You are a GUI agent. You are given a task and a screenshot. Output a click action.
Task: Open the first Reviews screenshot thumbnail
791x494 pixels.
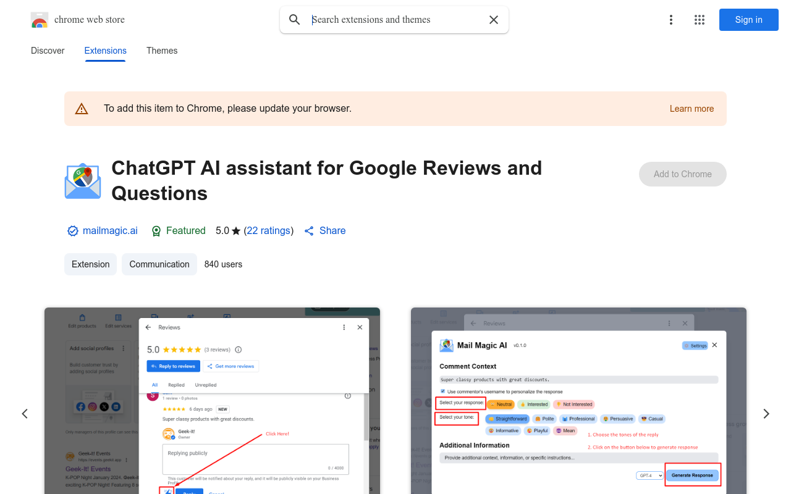point(212,401)
